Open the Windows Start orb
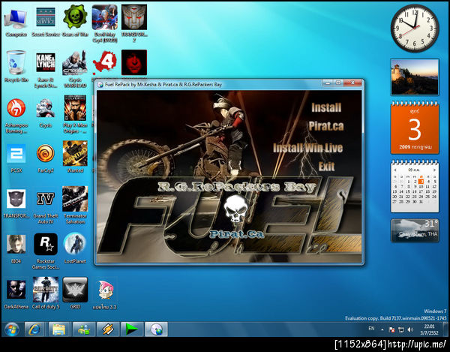The width and height of the screenshot is (450, 352). pyautogui.click(x=12, y=329)
